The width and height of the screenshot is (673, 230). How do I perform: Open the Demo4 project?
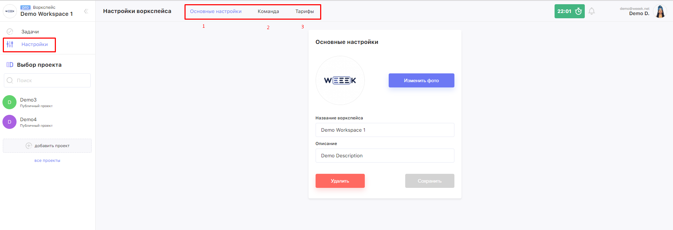[x=47, y=122]
